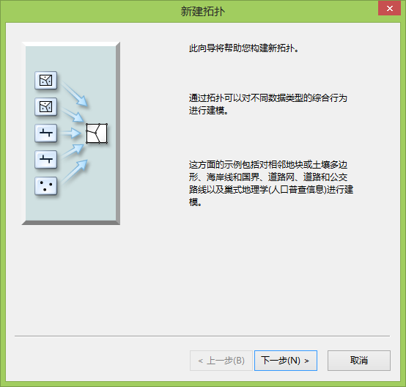The width and height of the screenshot is (406, 387).
Task: Select the second polygon feature class icon
Action: coord(46,107)
